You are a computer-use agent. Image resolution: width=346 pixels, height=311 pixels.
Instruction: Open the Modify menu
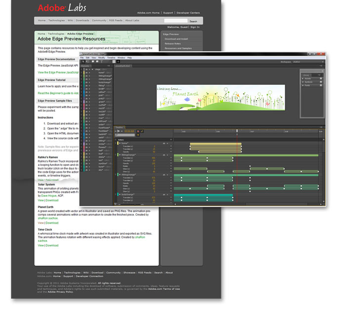click(101, 58)
